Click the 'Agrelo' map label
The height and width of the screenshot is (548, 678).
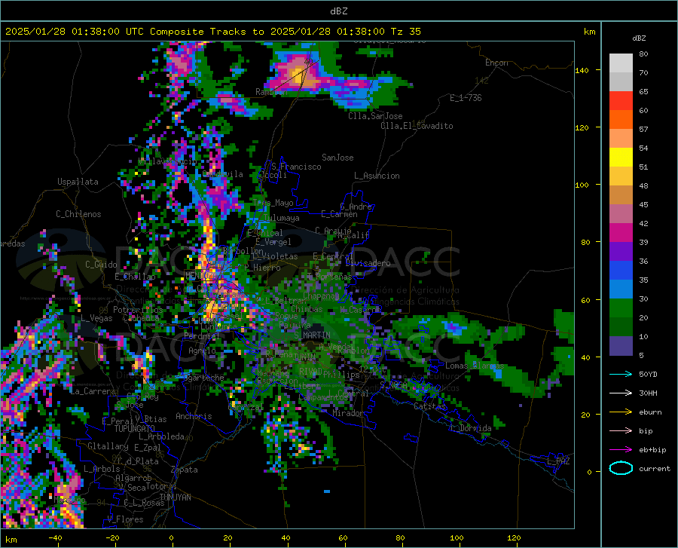202,351
